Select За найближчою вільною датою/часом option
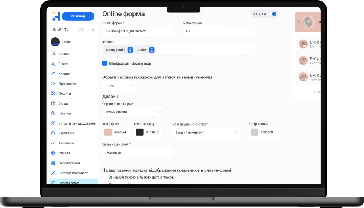 click(105, 178)
